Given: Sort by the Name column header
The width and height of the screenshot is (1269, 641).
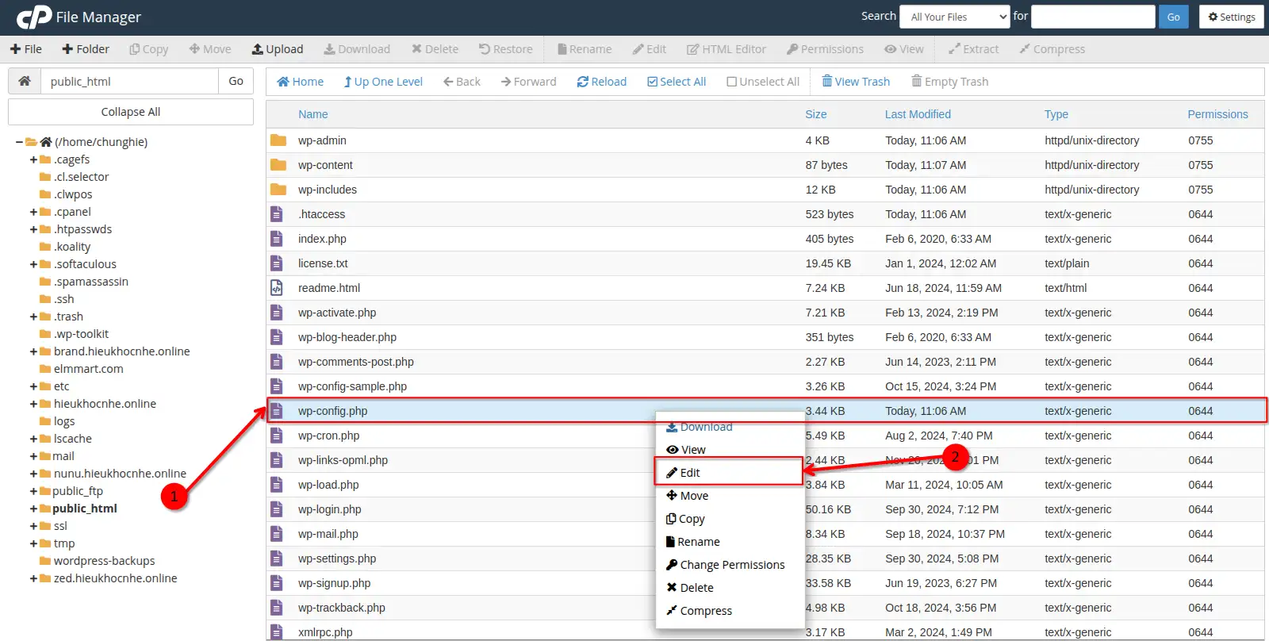Looking at the screenshot, I should point(313,114).
